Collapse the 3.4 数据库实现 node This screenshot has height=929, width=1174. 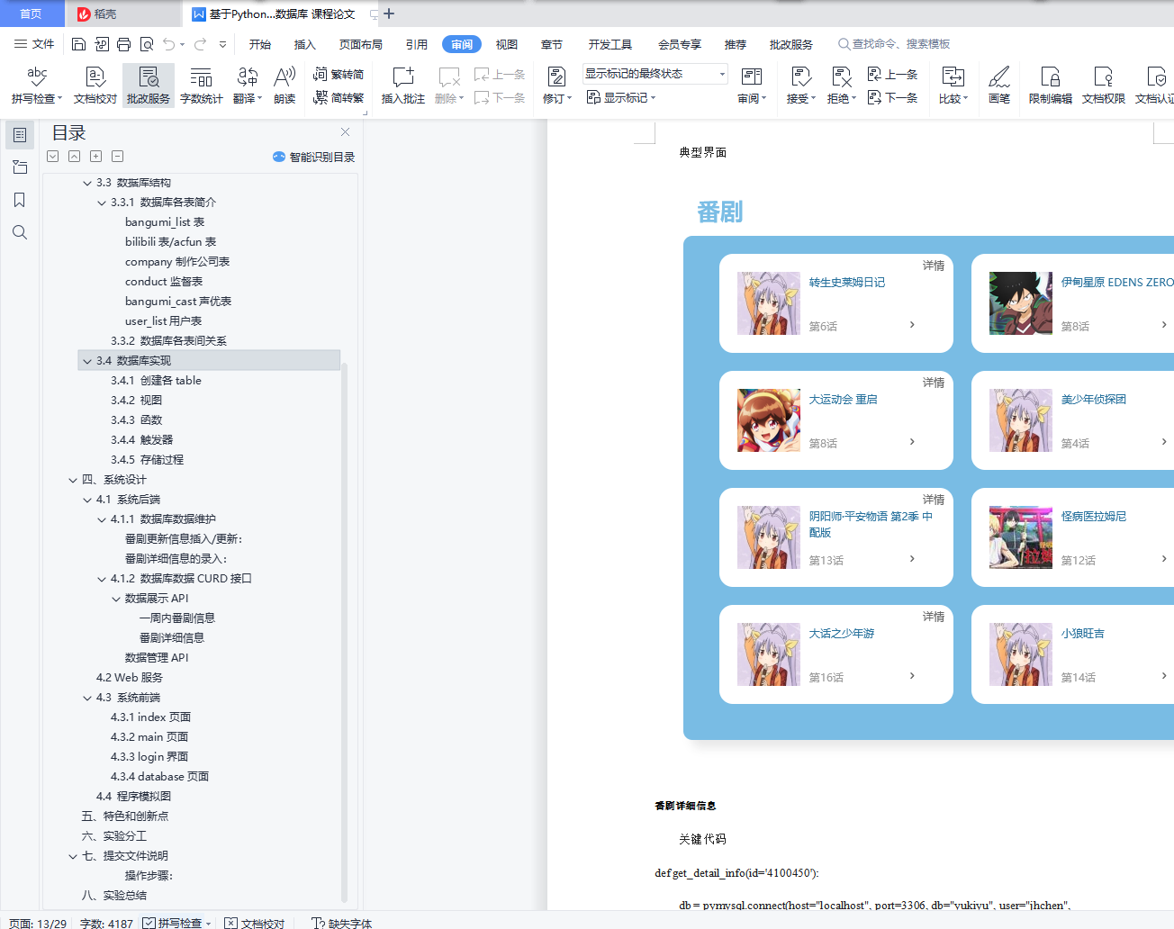(x=87, y=361)
